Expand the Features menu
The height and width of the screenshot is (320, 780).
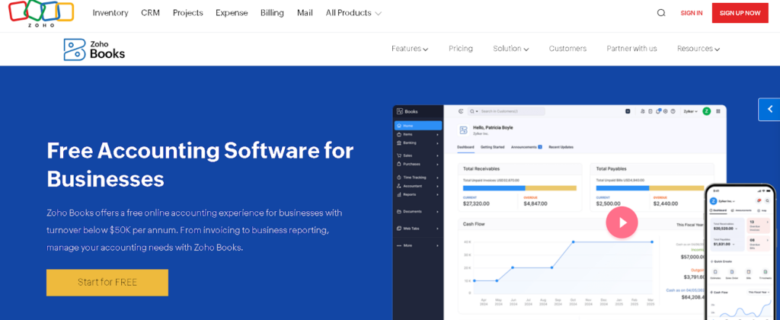coord(409,49)
